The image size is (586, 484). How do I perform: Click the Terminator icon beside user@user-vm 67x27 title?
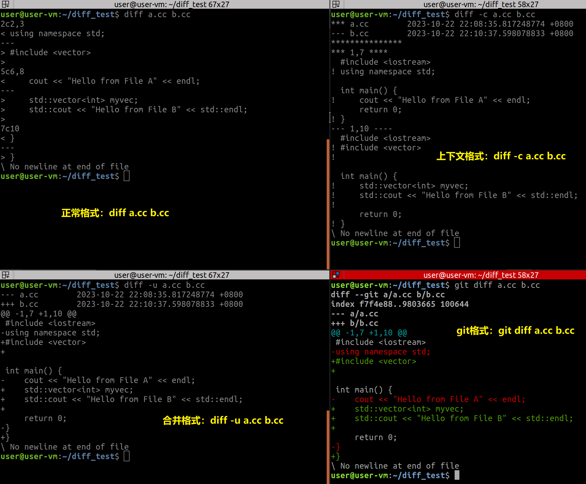point(6,4)
